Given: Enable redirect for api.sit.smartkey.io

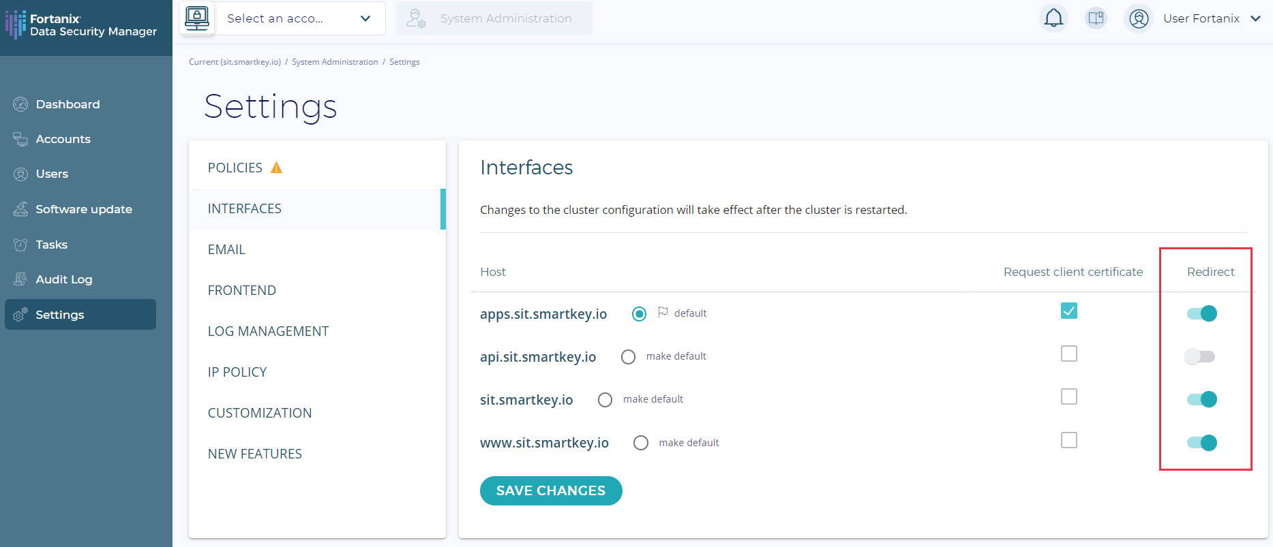Looking at the screenshot, I should pos(1200,356).
